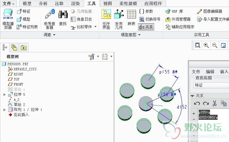Image resolution: width=229 pixels, height=142 pixels.
Task: Switch to favorites navigator tab
Action: (23, 48)
